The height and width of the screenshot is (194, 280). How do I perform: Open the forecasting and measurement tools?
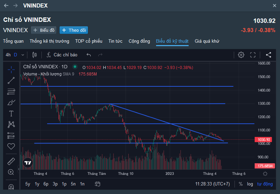click(x=11, y=136)
